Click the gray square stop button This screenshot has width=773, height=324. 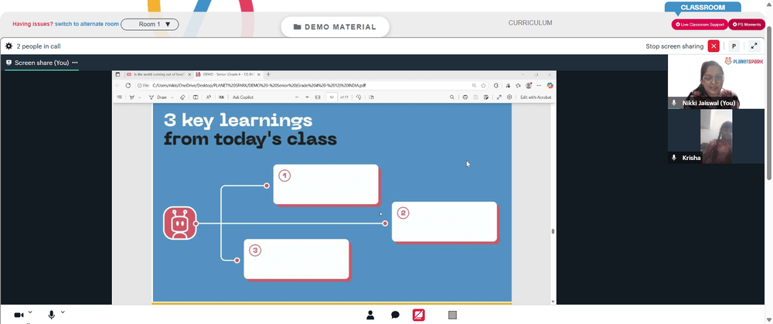click(x=452, y=315)
